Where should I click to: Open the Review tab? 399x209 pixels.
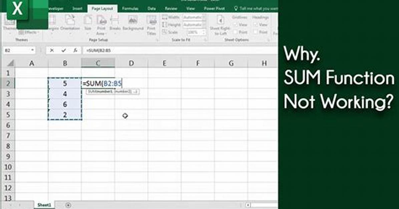[171, 8]
